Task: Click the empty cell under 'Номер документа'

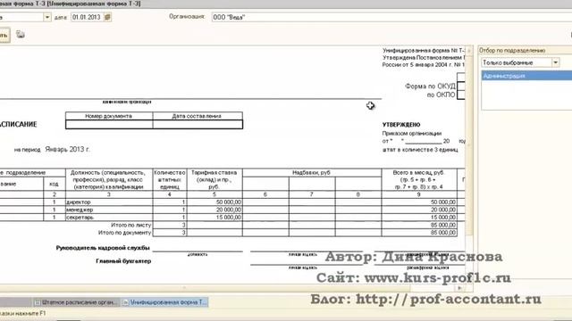Action: (109, 124)
